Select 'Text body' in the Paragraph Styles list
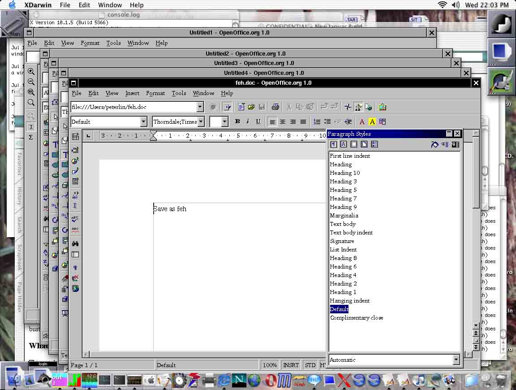The image size is (516, 390). 343,224
